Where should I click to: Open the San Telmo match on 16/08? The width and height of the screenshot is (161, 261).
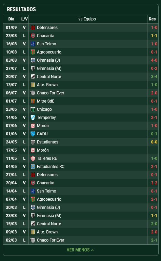81,44
